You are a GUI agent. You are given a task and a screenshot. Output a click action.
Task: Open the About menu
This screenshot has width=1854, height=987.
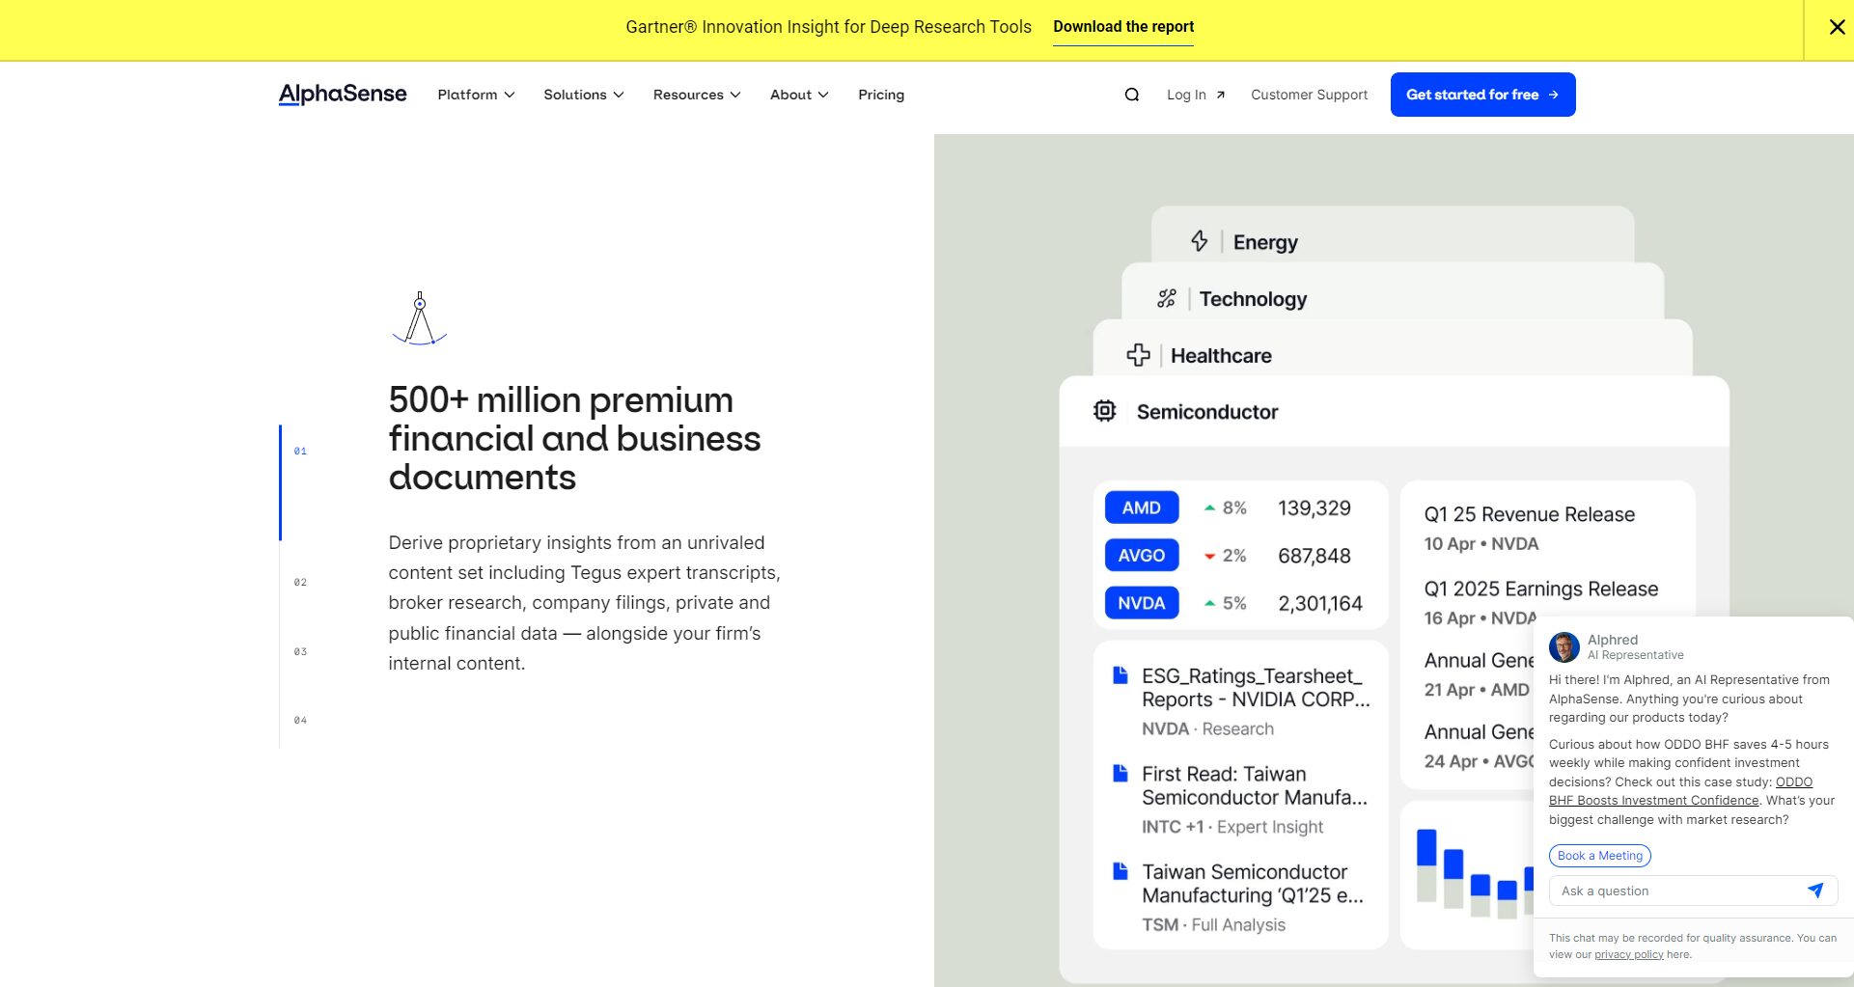[798, 95]
